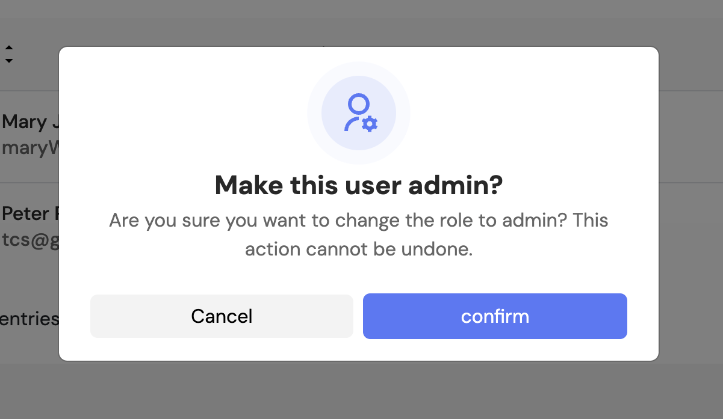Image resolution: width=723 pixels, height=419 pixels.
Task: Sort ascending with the up arrow
Action: point(9,48)
